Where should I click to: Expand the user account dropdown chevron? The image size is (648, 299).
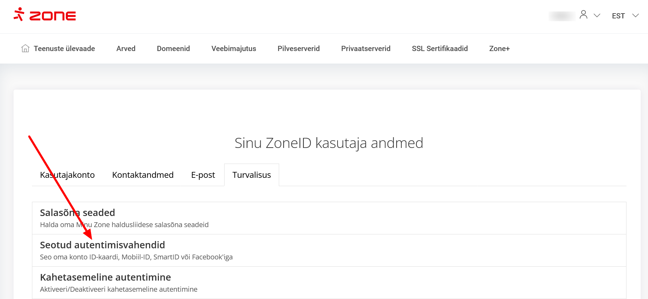[597, 16]
